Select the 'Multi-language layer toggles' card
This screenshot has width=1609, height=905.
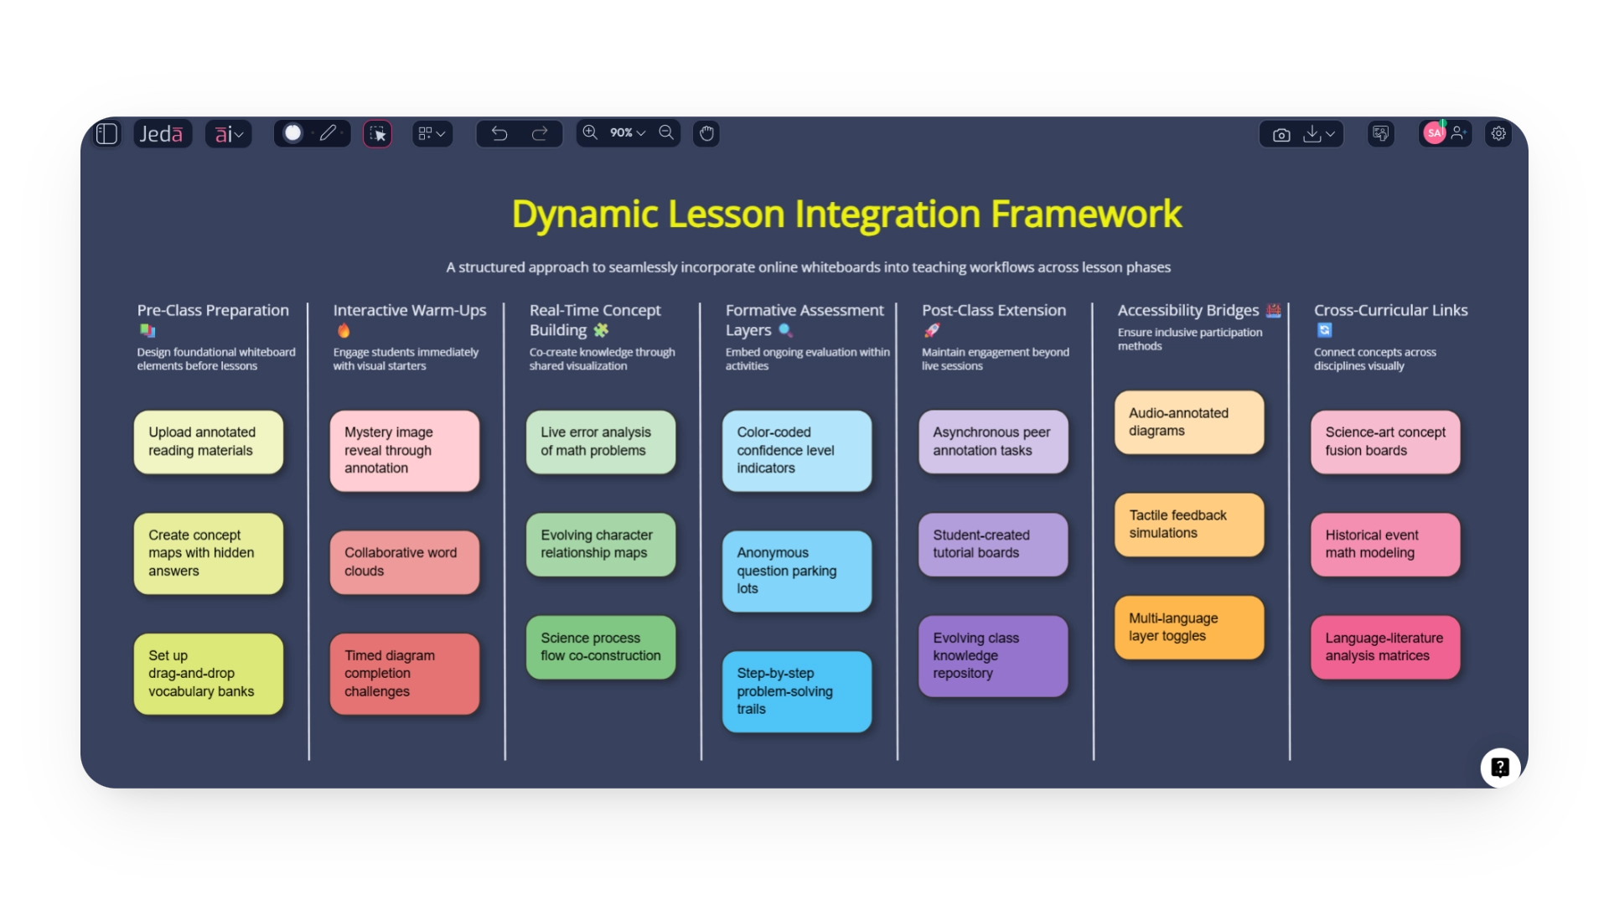pyautogui.click(x=1189, y=628)
